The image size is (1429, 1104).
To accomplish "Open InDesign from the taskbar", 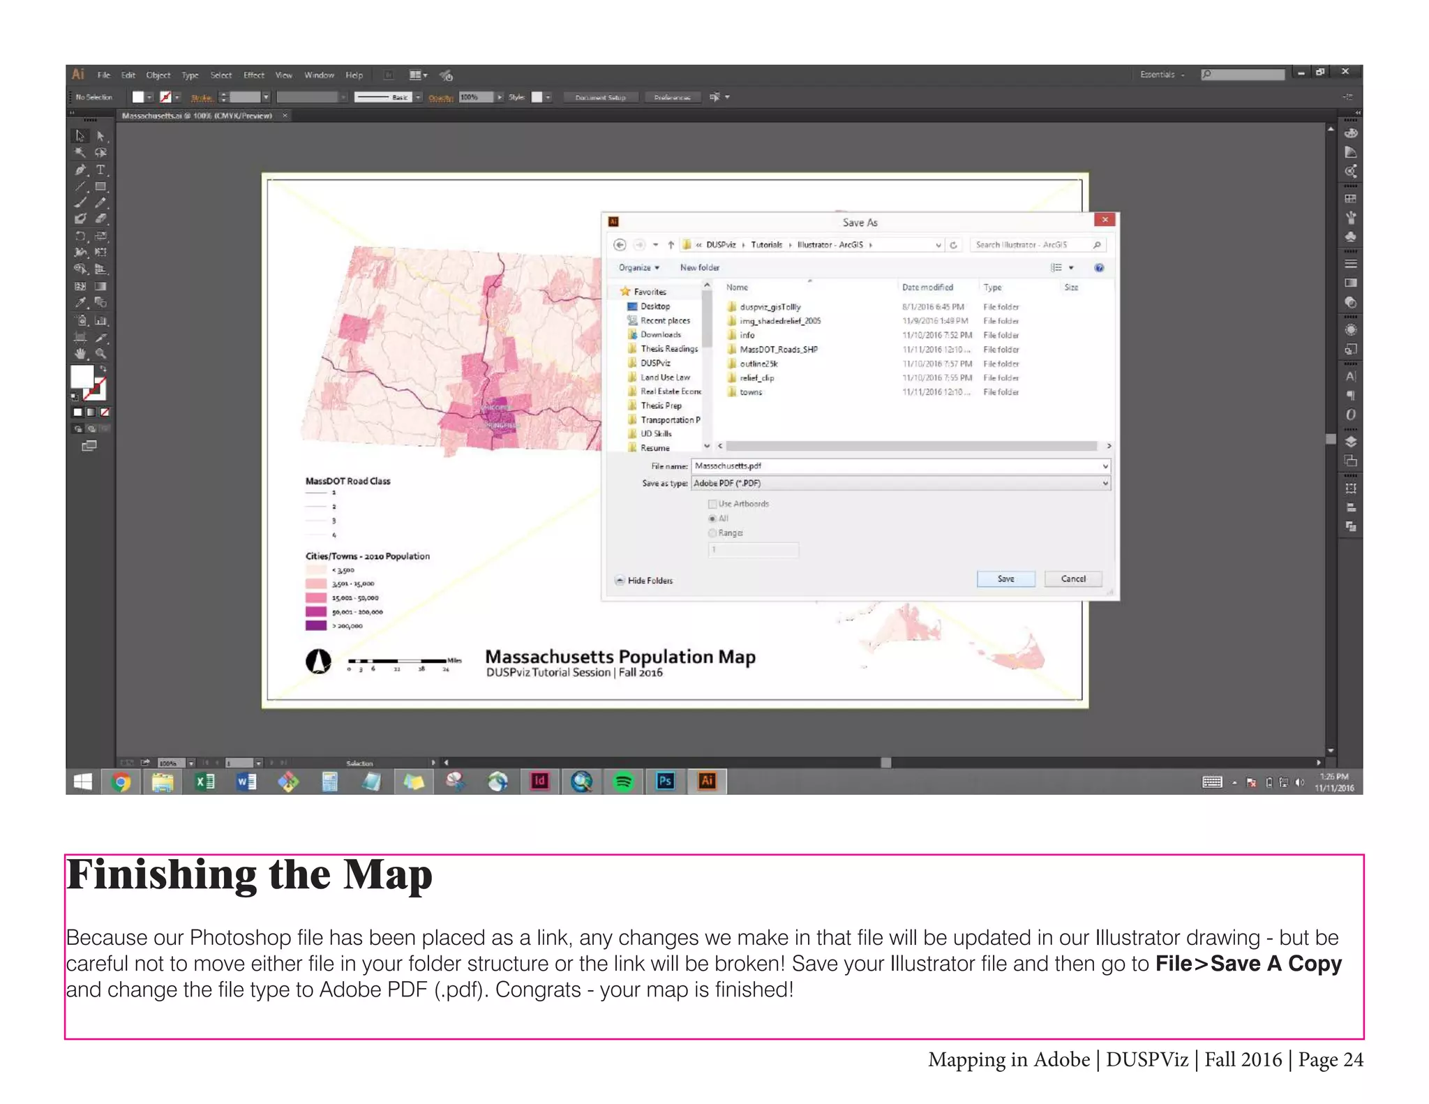I will click(539, 782).
